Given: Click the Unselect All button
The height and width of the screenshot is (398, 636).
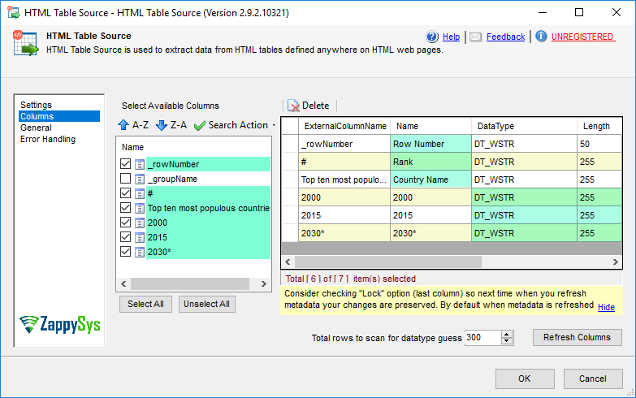Looking at the screenshot, I should (x=207, y=305).
